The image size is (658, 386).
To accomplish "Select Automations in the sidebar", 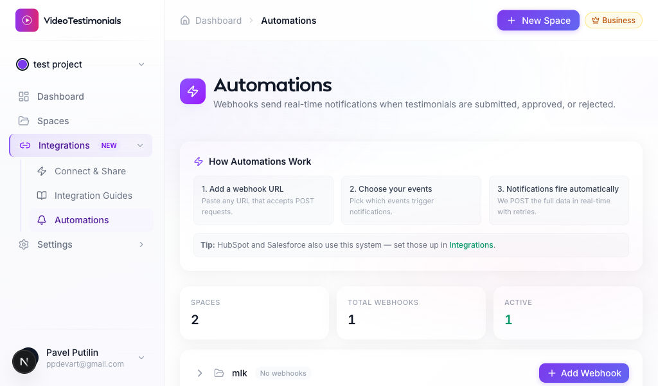I will (x=82, y=220).
